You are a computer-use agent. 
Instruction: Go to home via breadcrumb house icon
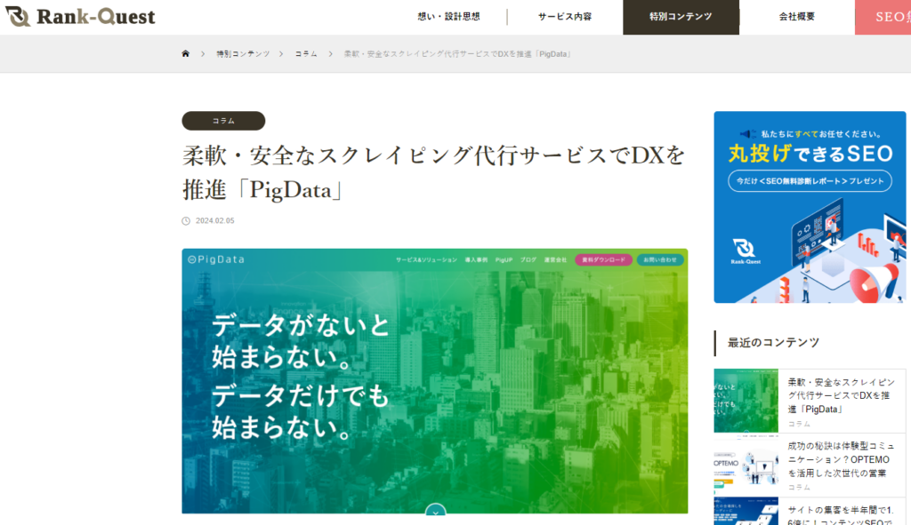pos(186,54)
